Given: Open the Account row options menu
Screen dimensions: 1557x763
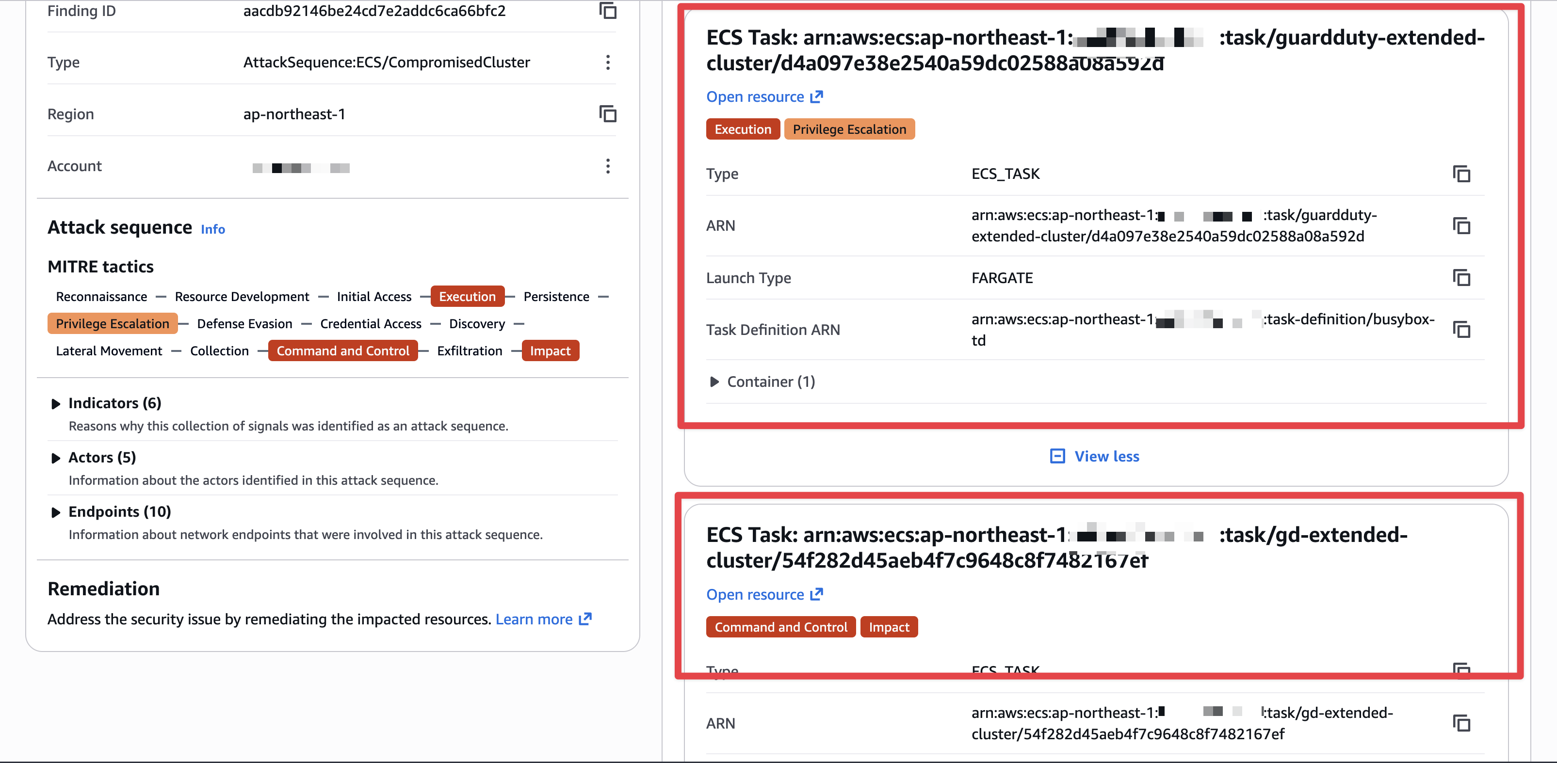Looking at the screenshot, I should click(607, 166).
